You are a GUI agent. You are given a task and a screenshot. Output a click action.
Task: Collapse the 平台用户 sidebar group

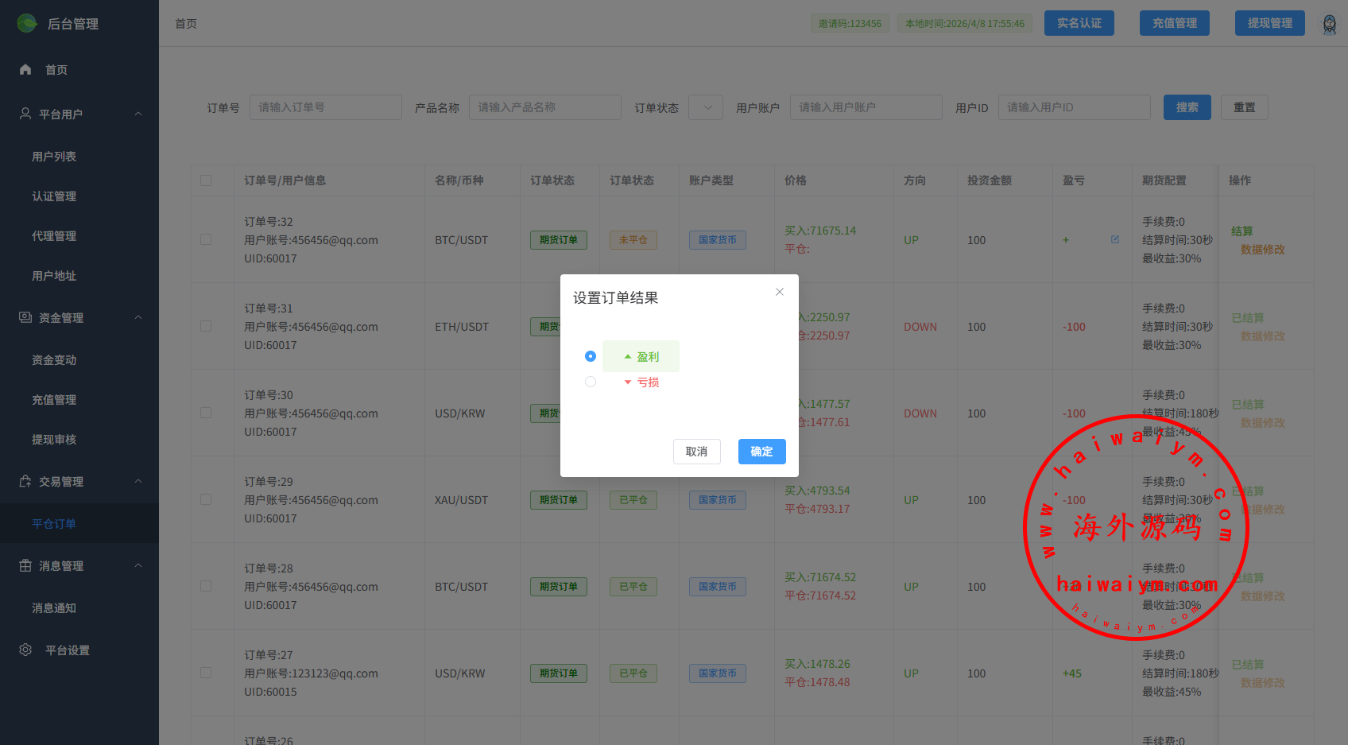(x=138, y=114)
